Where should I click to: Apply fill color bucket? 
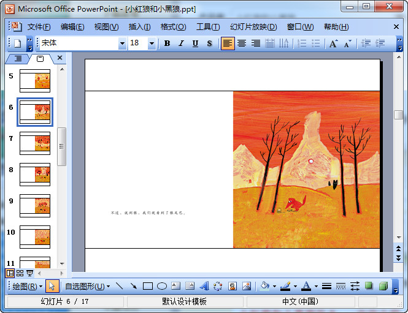click(264, 286)
